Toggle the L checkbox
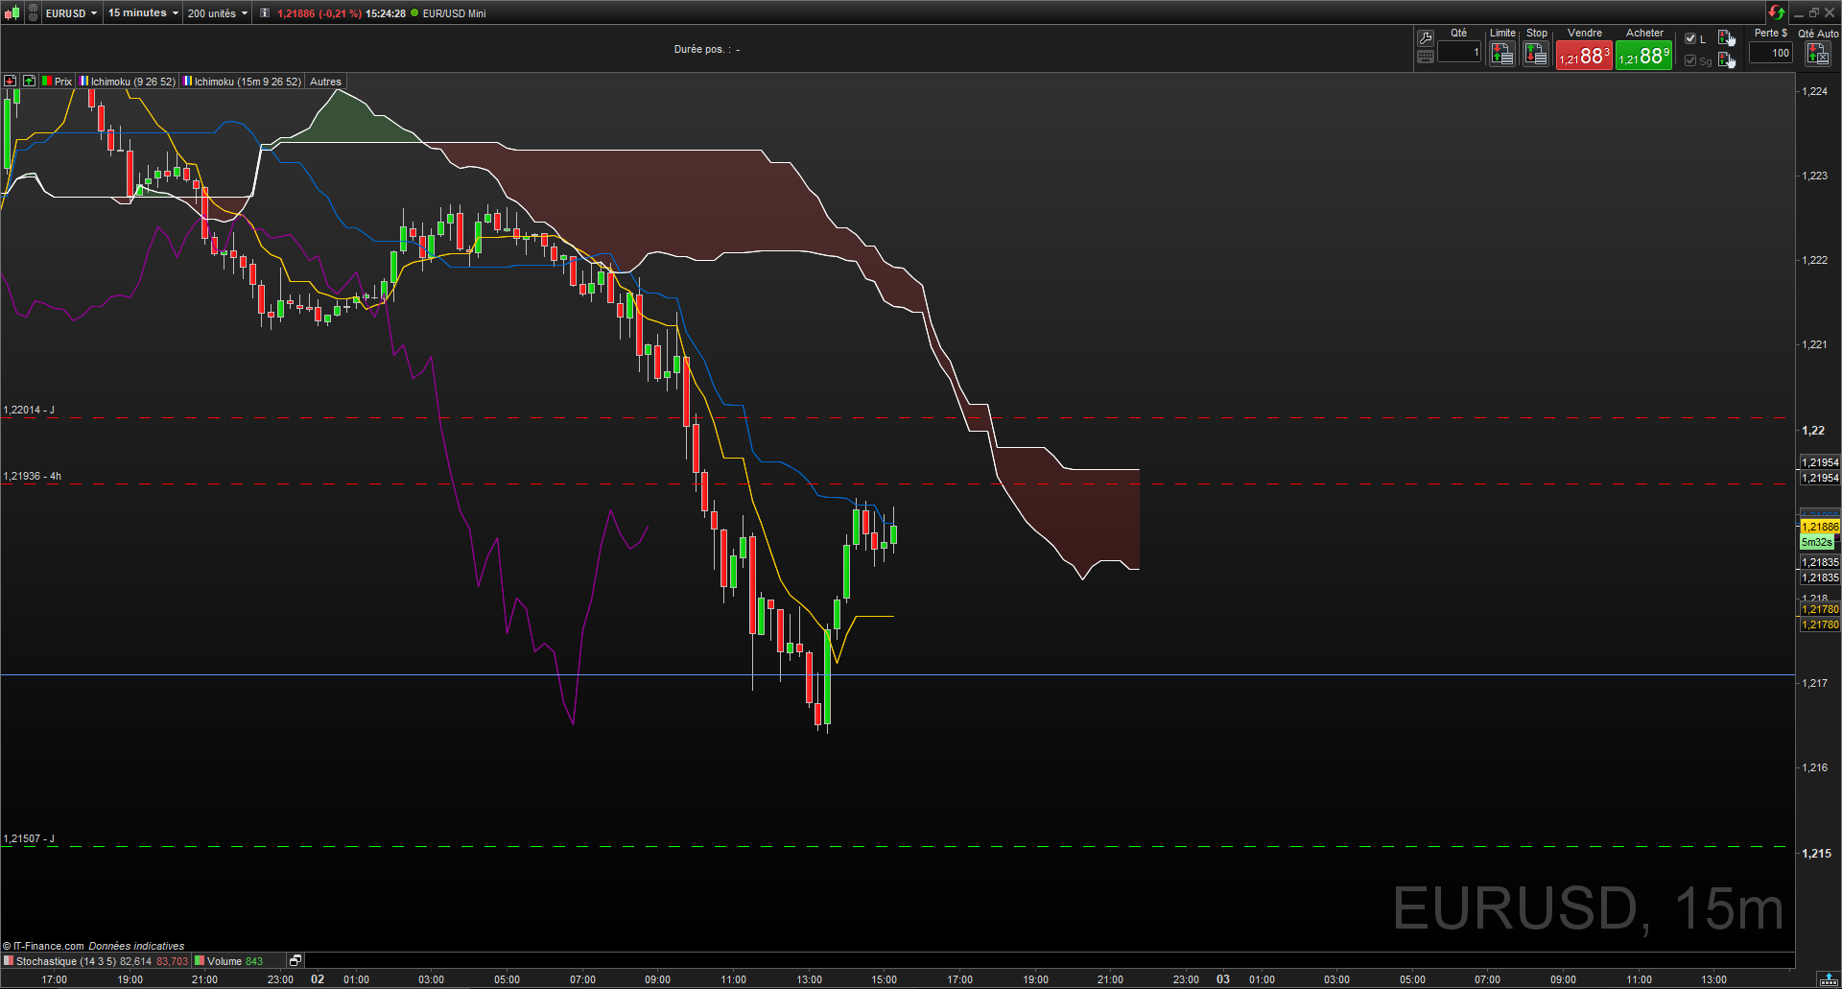Viewport: 1842px width, 989px height. [1690, 38]
